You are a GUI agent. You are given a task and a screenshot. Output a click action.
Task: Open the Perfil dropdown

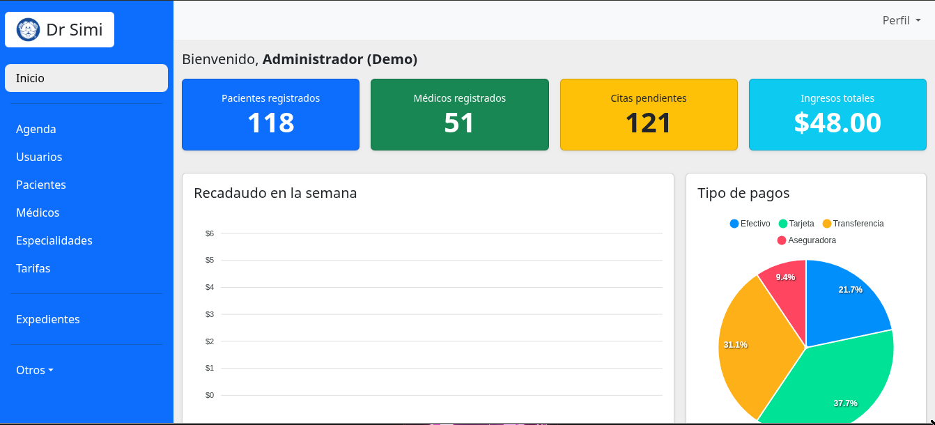tap(900, 20)
